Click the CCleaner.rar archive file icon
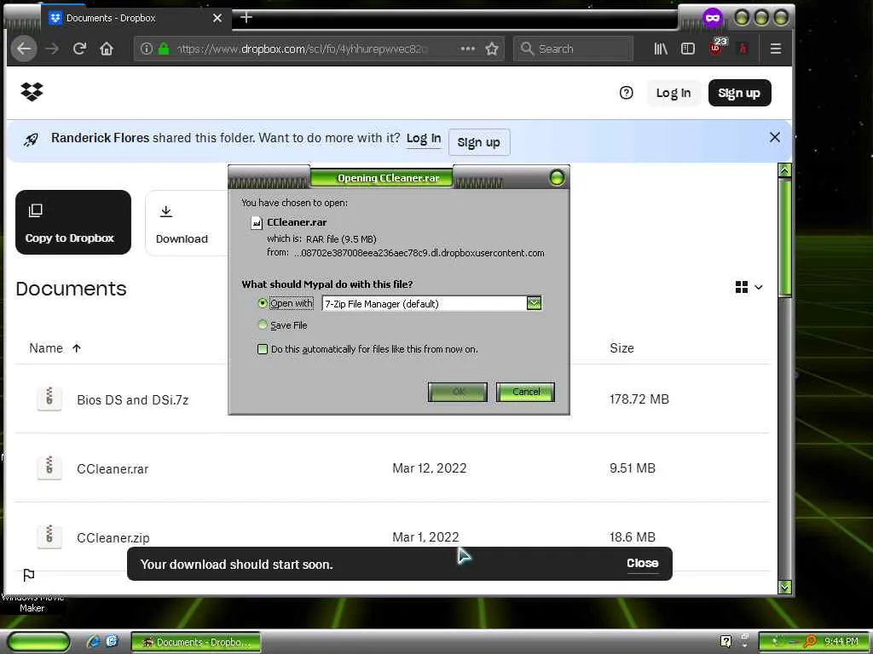 pyautogui.click(x=49, y=468)
